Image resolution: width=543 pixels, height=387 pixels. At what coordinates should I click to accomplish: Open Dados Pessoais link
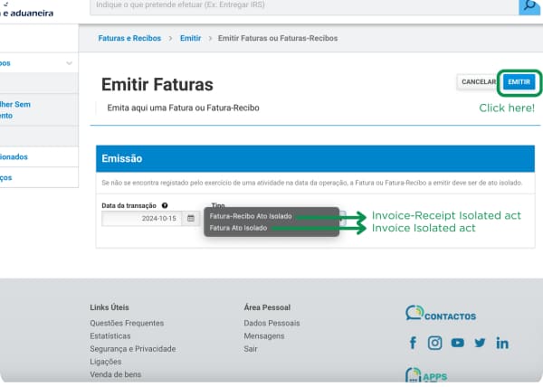pos(271,323)
